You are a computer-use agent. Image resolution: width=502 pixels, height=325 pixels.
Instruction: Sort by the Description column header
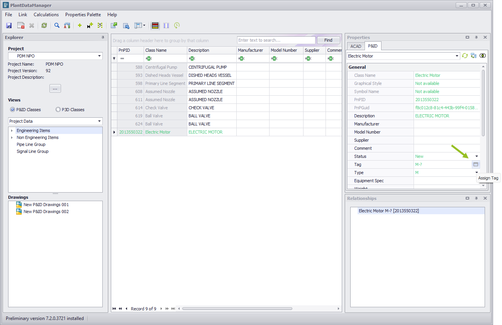[x=212, y=50]
